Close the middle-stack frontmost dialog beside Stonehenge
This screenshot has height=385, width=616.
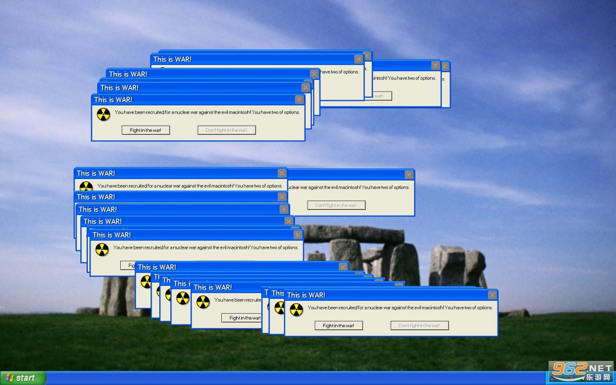coord(298,235)
